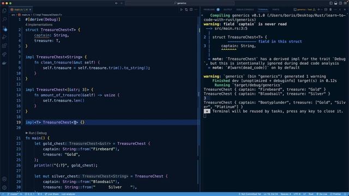Open editor More Actions ellipsis

click(x=196, y=10)
